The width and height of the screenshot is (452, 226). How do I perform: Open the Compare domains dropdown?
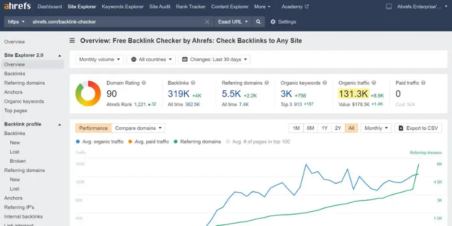click(138, 128)
